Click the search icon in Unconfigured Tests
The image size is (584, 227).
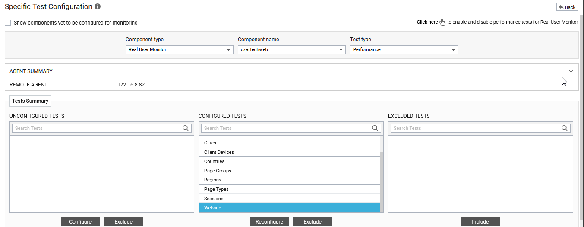point(186,128)
